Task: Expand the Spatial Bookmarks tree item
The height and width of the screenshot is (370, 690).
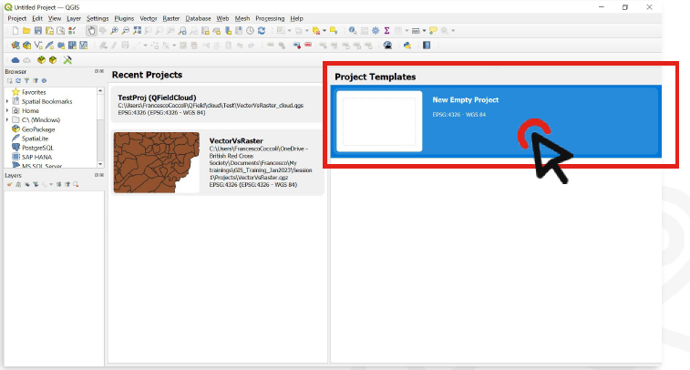Action: 7,102
